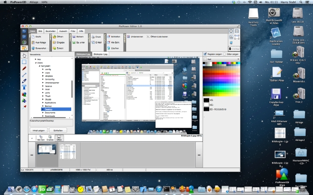Screen dimensions: 313x195
Task: Click the folder browser icon below reload
Action: (24, 48)
